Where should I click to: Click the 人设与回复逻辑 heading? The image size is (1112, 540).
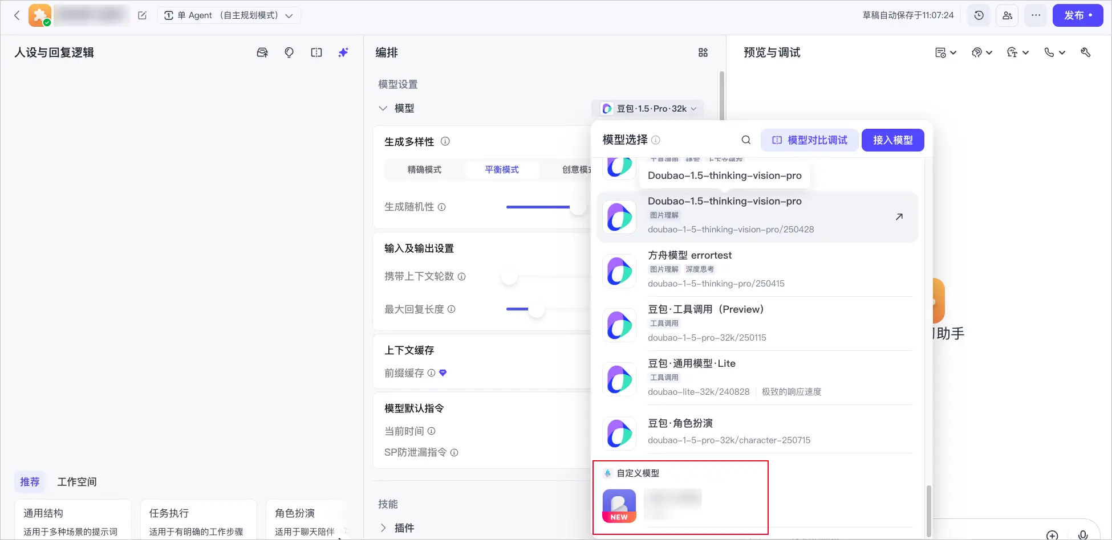point(54,52)
